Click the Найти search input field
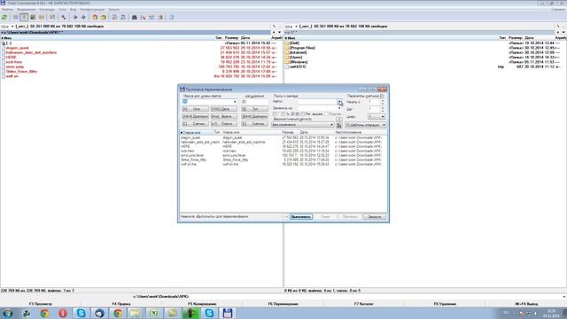 317,102
